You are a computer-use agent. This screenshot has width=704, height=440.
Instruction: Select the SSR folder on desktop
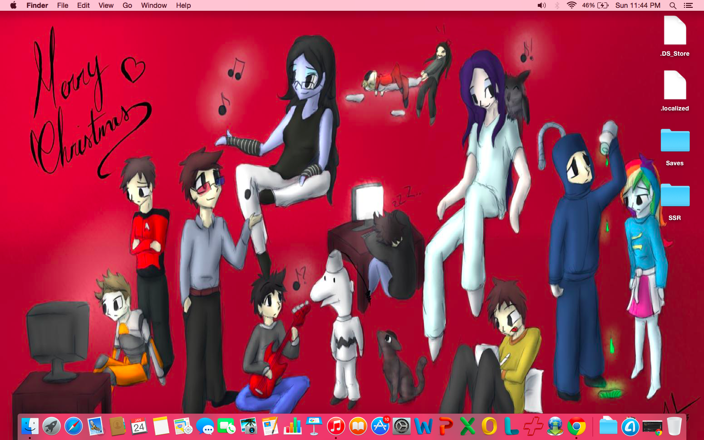(675, 201)
